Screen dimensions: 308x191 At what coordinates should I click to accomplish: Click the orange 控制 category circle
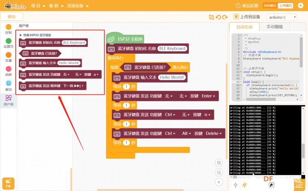[9, 27]
